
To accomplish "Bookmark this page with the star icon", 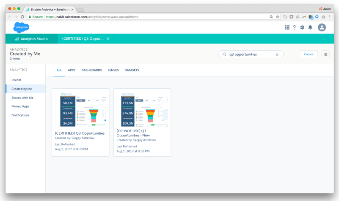I will (278, 16).
